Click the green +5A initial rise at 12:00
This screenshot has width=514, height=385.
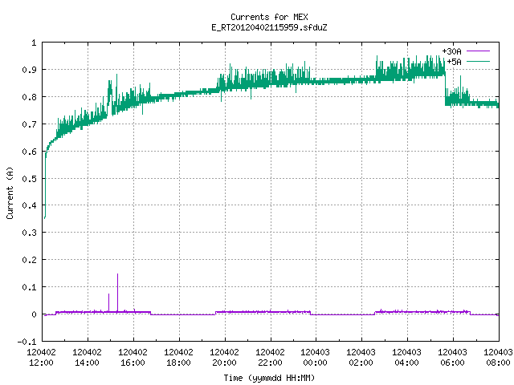point(45,185)
